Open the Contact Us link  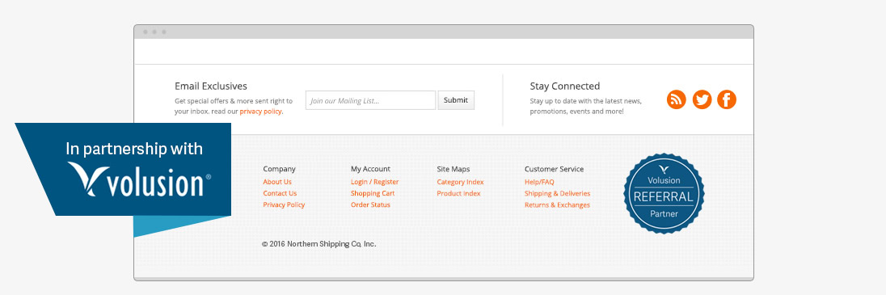click(x=280, y=193)
